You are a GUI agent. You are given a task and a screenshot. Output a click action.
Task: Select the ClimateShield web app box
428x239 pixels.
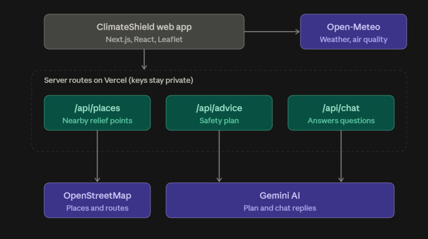[x=144, y=32]
